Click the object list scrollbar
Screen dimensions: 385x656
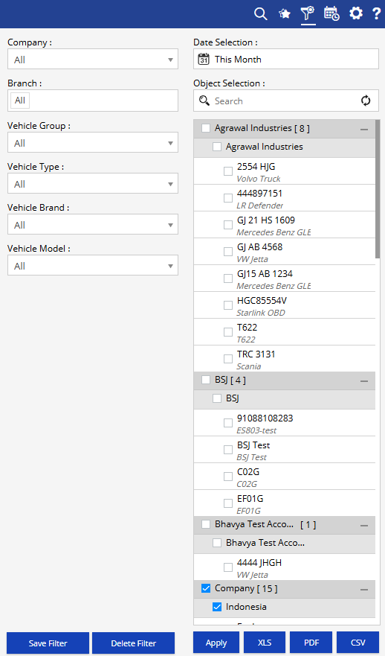coord(378,189)
